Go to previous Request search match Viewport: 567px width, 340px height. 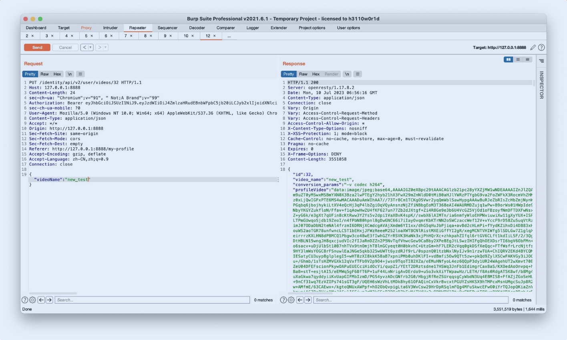click(x=41, y=300)
